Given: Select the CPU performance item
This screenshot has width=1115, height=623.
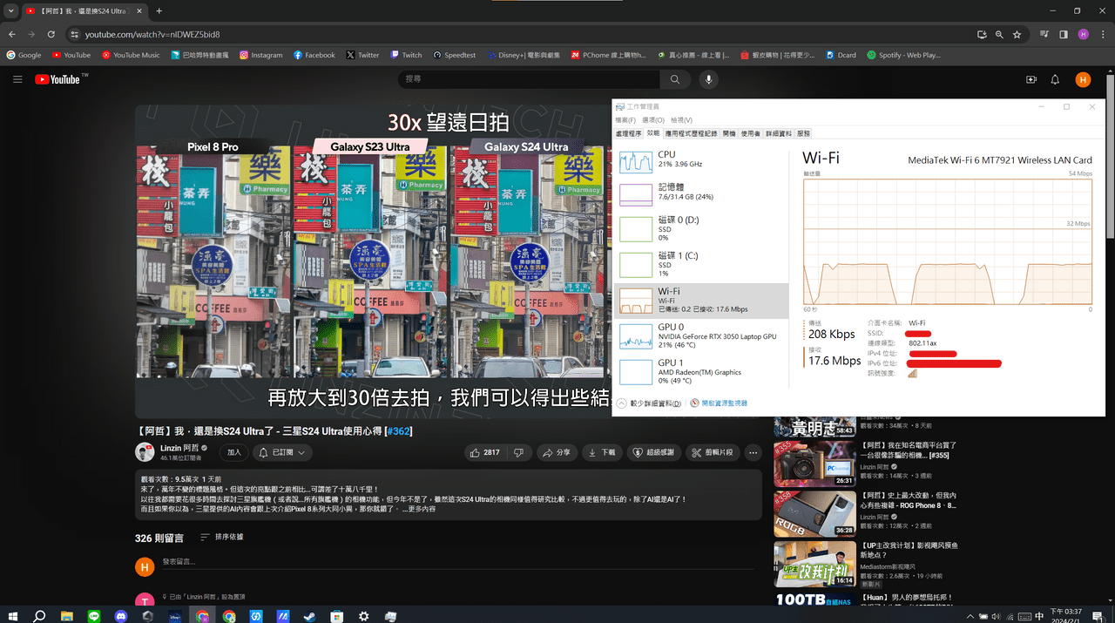Looking at the screenshot, I should tap(701, 161).
